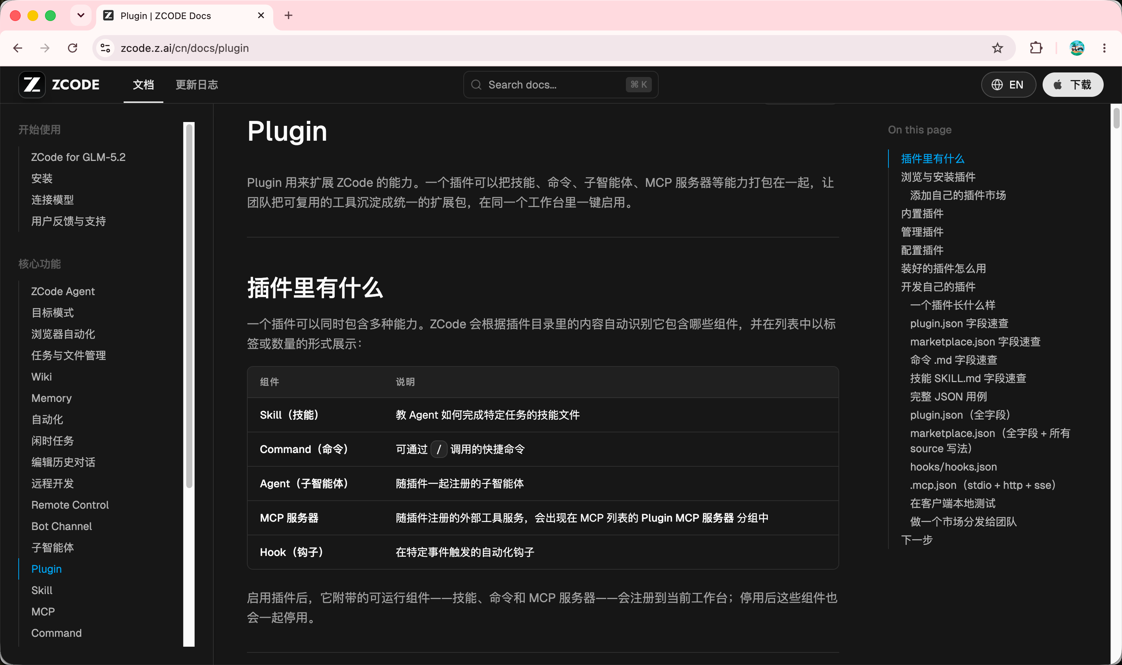Click the address bar URL
The height and width of the screenshot is (665, 1122).
[x=185, y=48]
